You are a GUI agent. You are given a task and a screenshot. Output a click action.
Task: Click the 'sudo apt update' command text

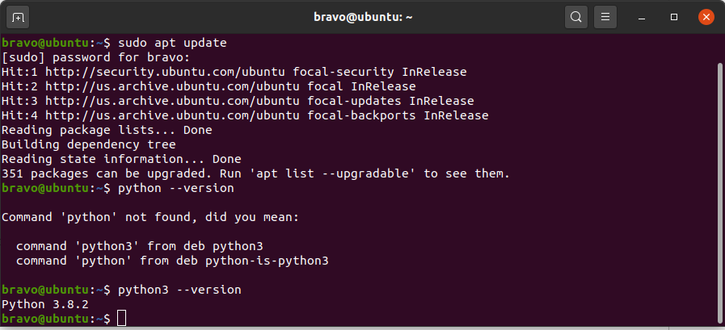point(172,44)
